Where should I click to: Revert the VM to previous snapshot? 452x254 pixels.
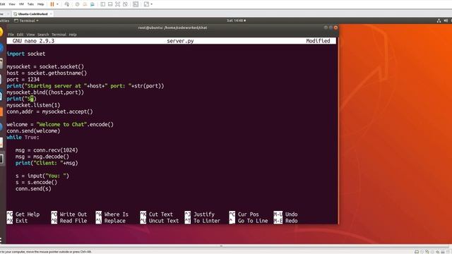[x=85, y=4]
